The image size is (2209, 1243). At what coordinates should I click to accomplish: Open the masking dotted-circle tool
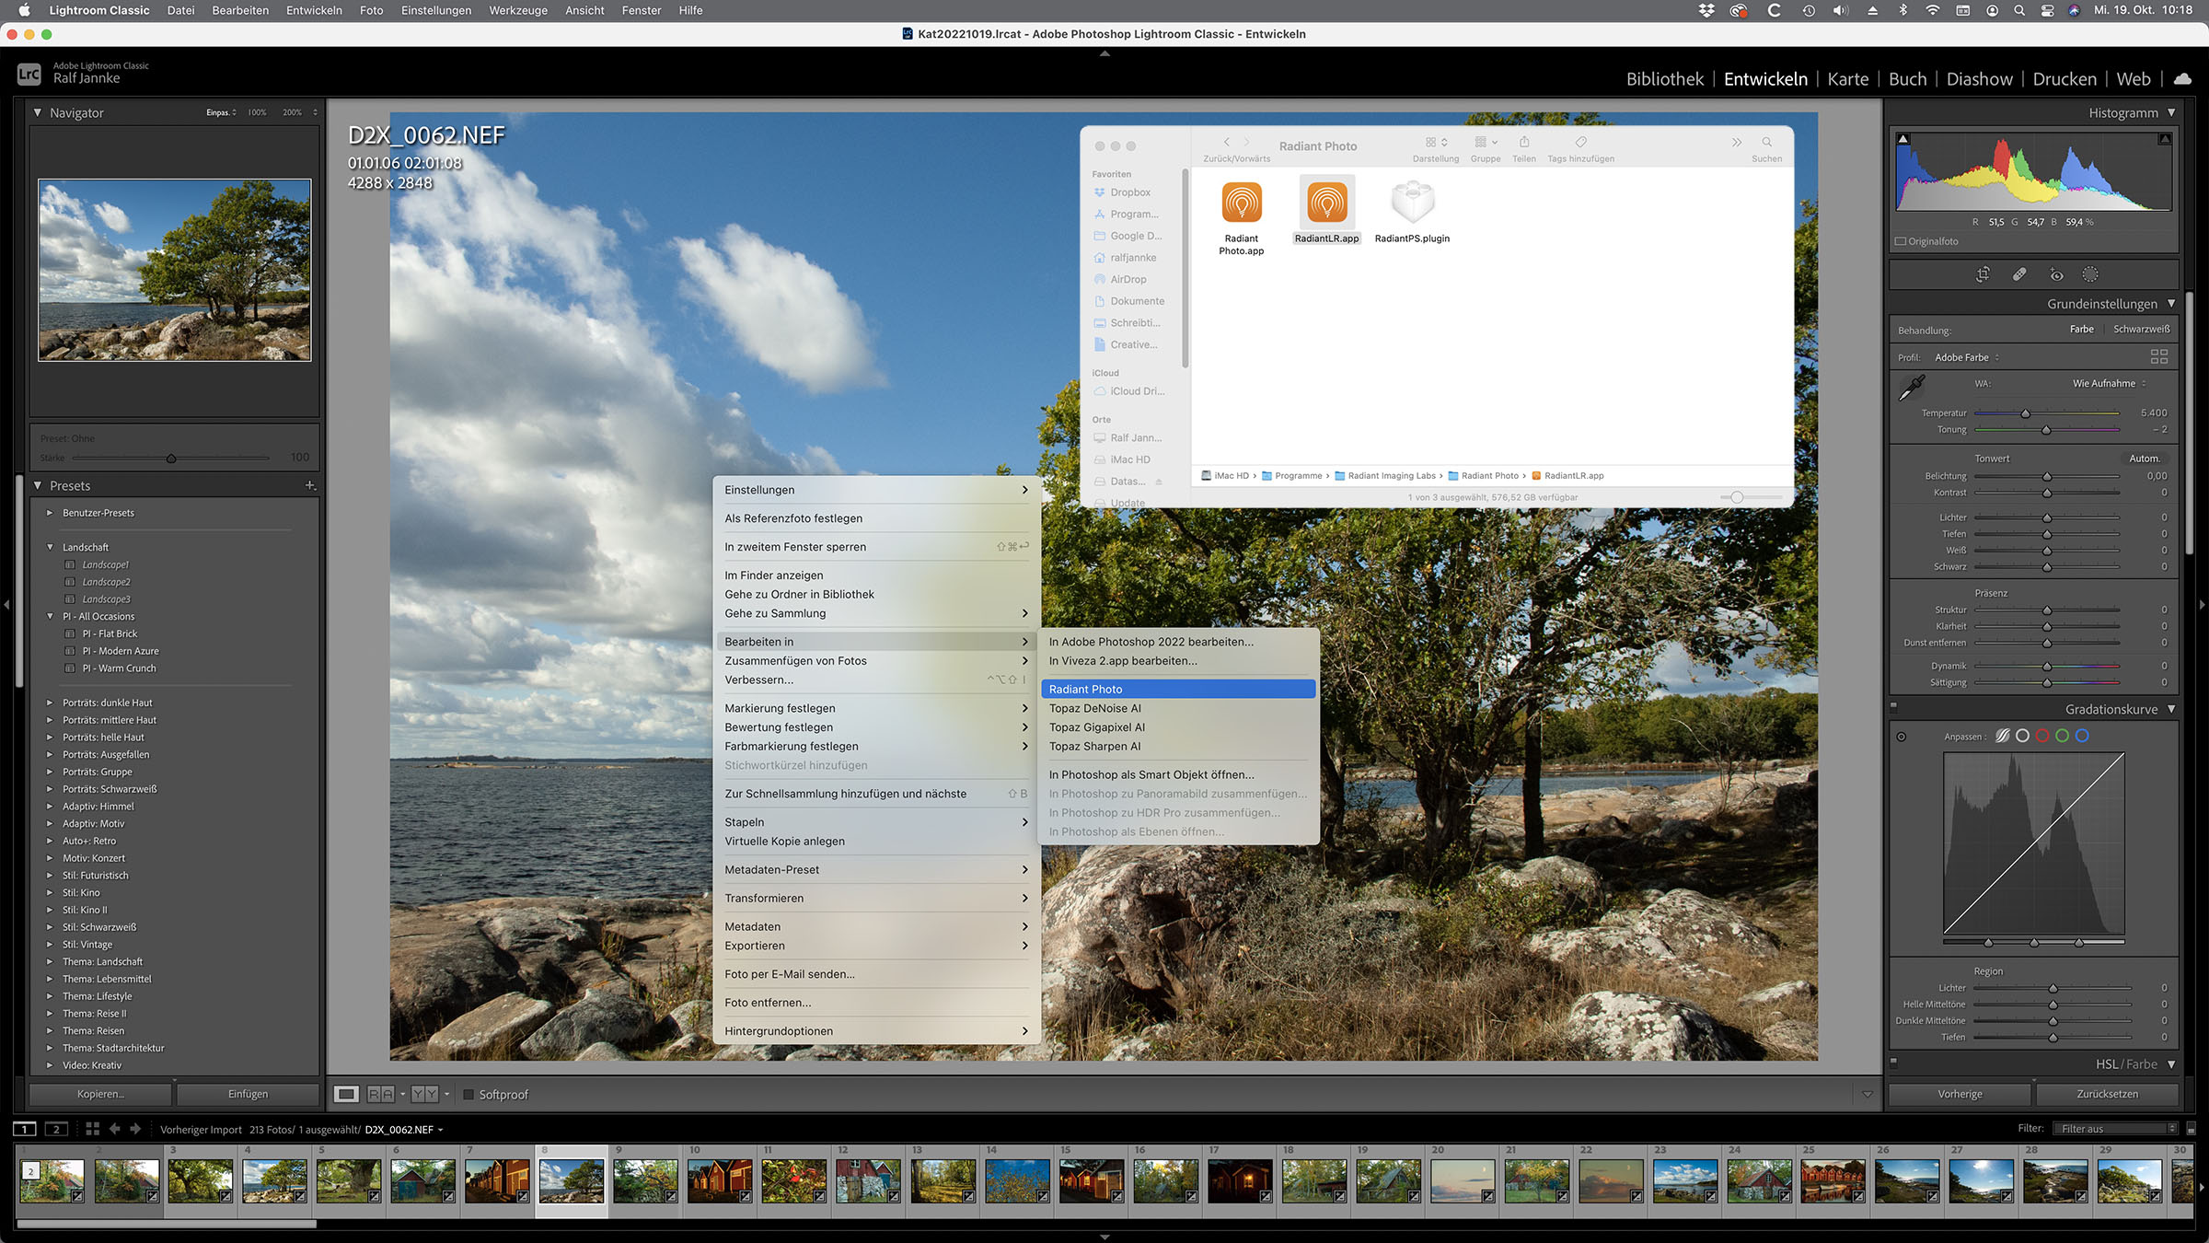click(x=2091, y=274)
